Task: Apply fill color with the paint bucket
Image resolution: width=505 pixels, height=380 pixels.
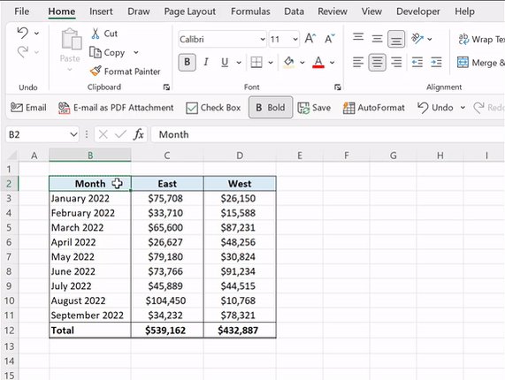Action: tap(289, 62)
